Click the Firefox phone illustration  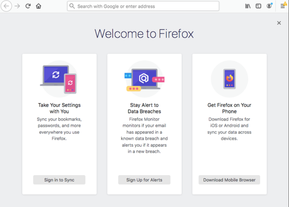[x=229, y=79]
